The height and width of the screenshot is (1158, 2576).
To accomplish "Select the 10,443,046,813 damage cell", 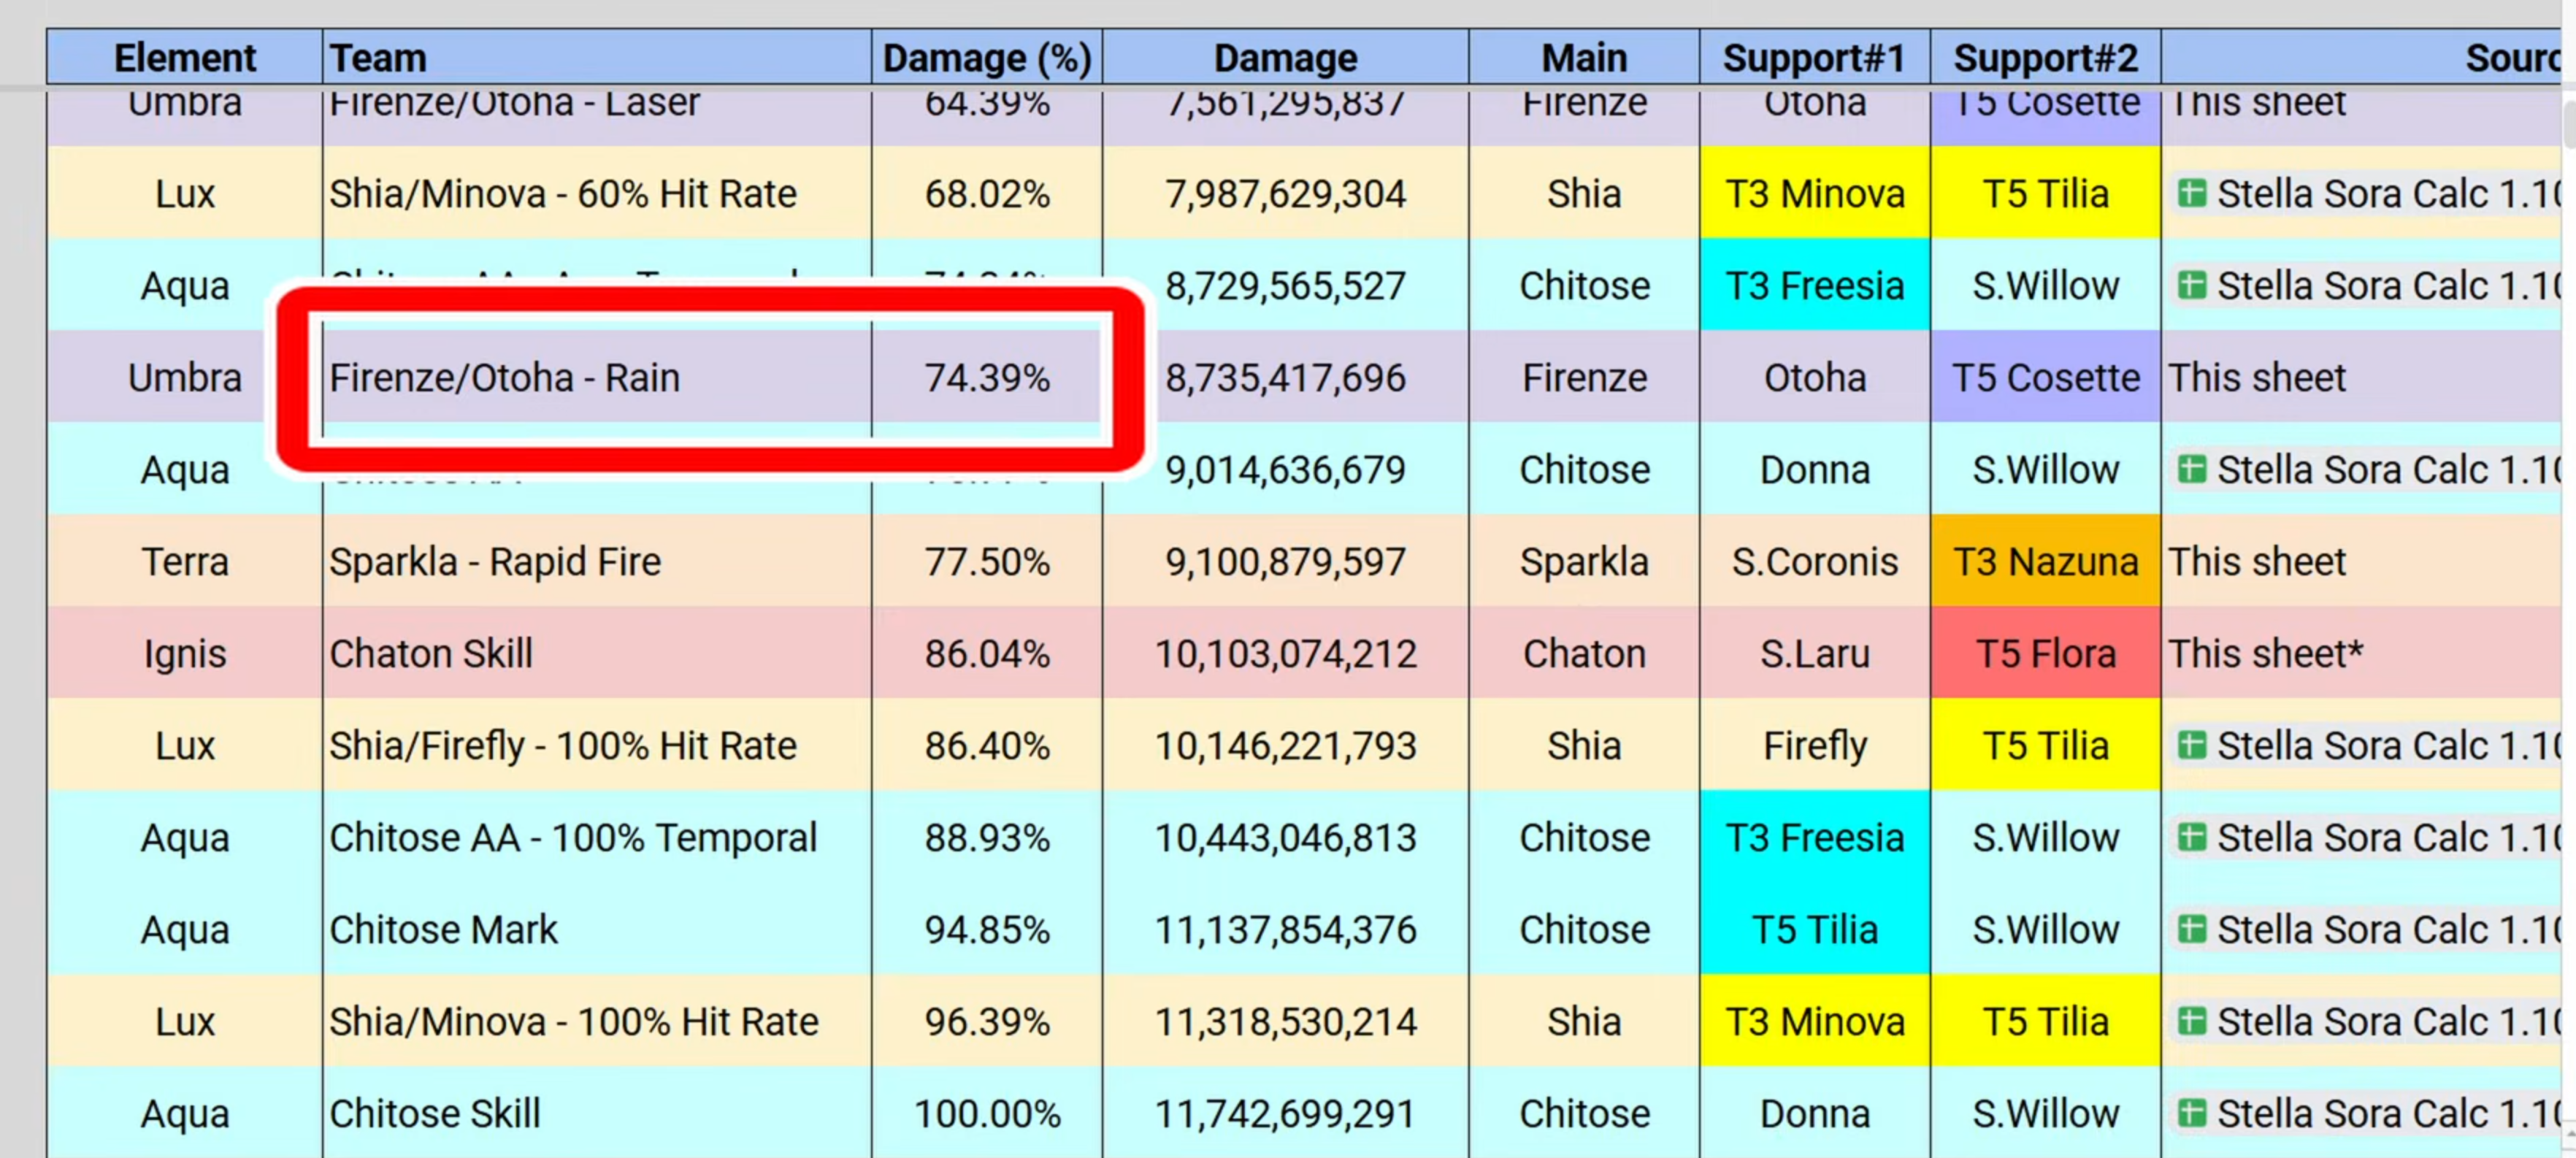I will coord(1286,838).
